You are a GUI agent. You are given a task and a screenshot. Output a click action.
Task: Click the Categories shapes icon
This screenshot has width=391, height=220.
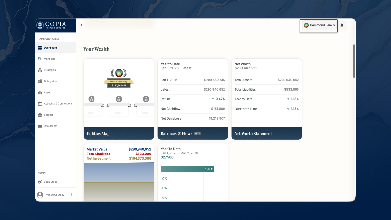40,81
